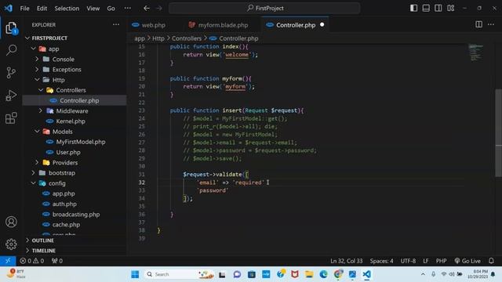Open Explorer more actions ellipsis
The image size is (502, 282).
pos(116,24)
